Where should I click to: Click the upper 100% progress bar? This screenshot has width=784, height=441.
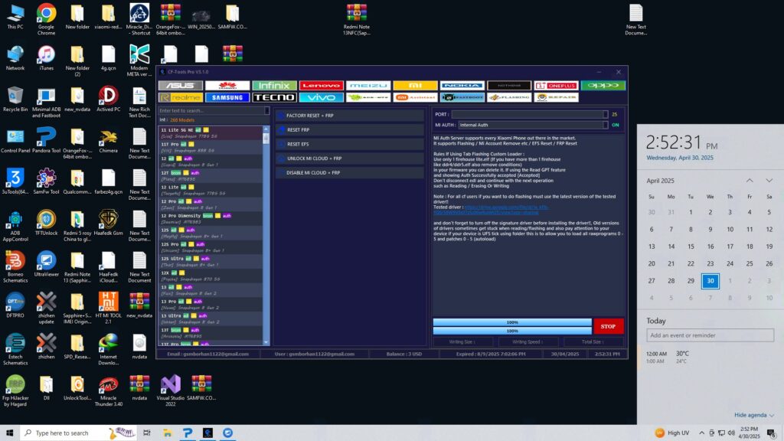click(x=512, y=322)
